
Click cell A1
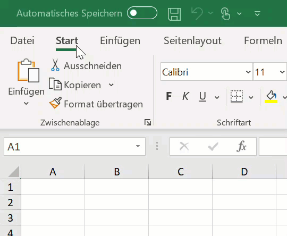click(53, 187)
